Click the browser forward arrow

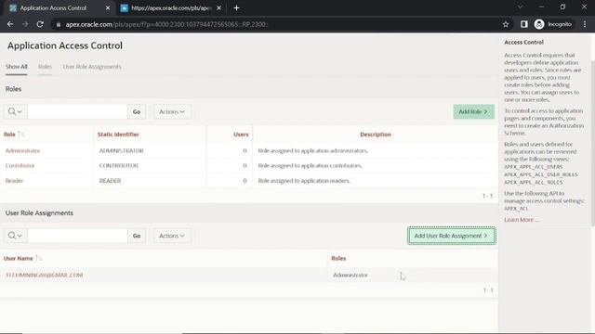[x=25, y=24]
